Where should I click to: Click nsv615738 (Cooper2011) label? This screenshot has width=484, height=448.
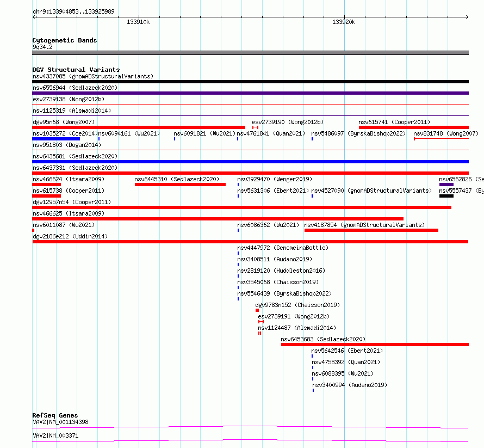click(69, 191)
